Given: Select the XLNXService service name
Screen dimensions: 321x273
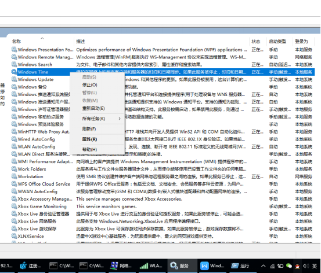Looking at the screenshot, I should pyautogui.click(x=31, y=237).
